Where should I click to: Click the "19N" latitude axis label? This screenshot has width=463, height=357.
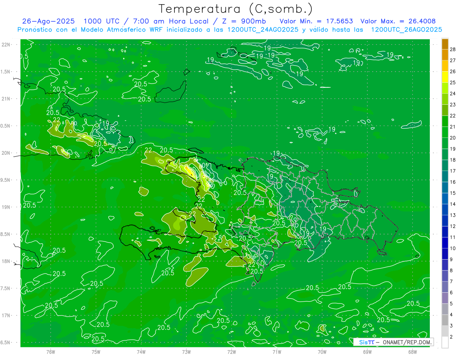[x=6, y=207]
